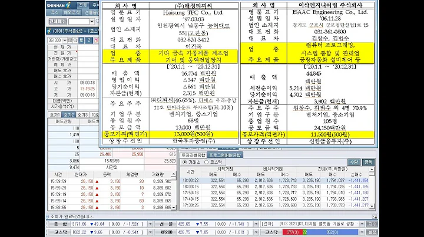Expand the 종합 index ticker dropdown
The width and height of the screenshot is (424, 237).
click(150, 224)
